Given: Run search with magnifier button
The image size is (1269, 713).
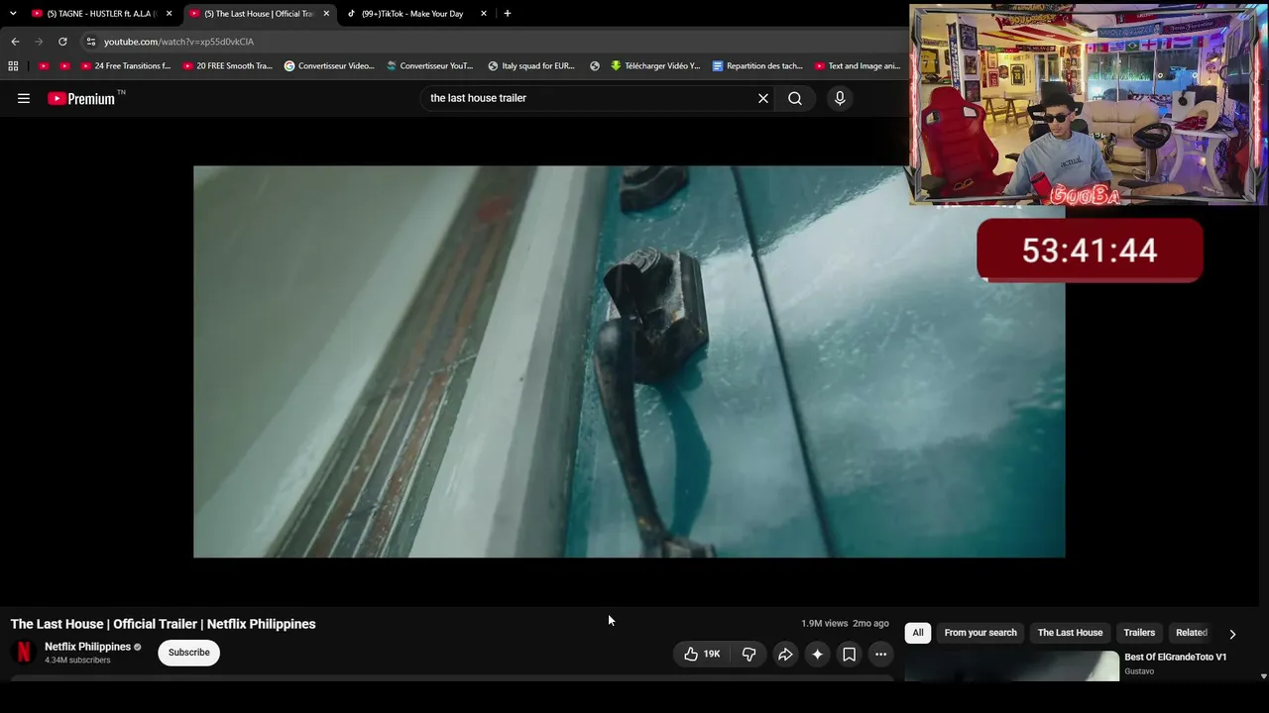Looking at the screenshot, I should (795, 98).
